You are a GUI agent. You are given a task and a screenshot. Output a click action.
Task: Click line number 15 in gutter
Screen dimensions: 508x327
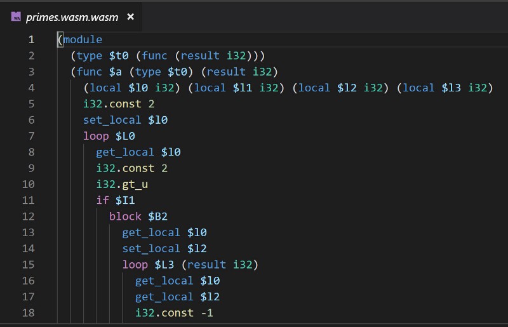[x=28, y=264]
